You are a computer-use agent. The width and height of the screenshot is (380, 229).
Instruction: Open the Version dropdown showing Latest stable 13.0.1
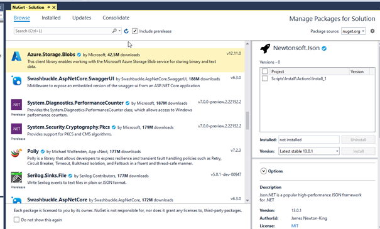pyautogui.click(x=309, y=151)
